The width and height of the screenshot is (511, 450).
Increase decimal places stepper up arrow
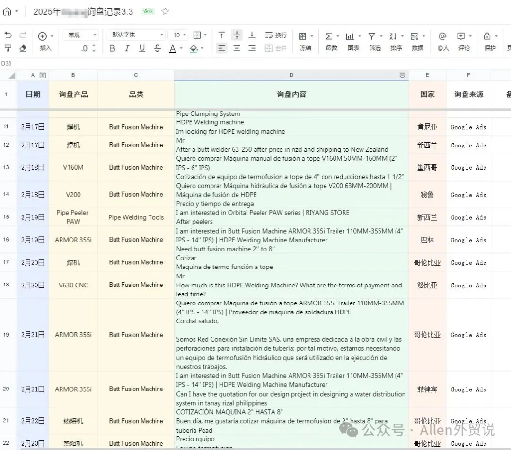94,46
